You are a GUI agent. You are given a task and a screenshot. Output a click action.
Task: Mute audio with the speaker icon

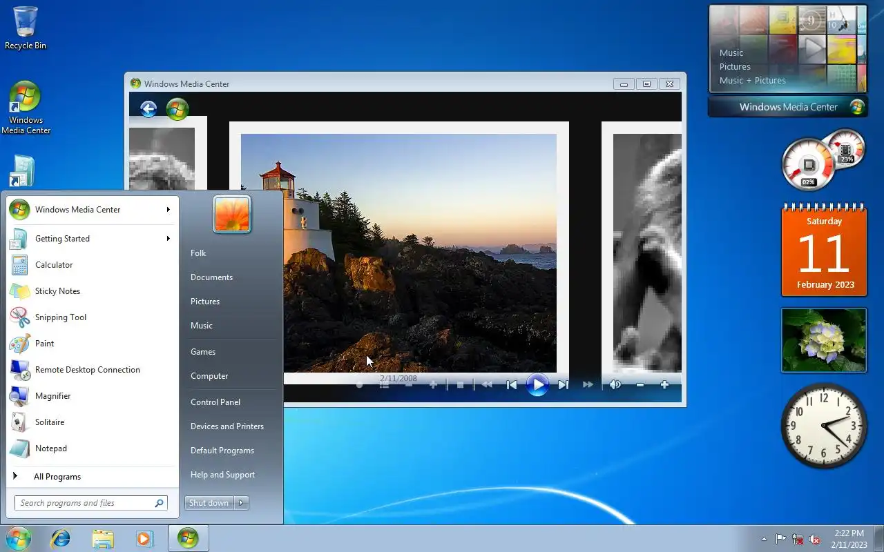coord(615,385)
